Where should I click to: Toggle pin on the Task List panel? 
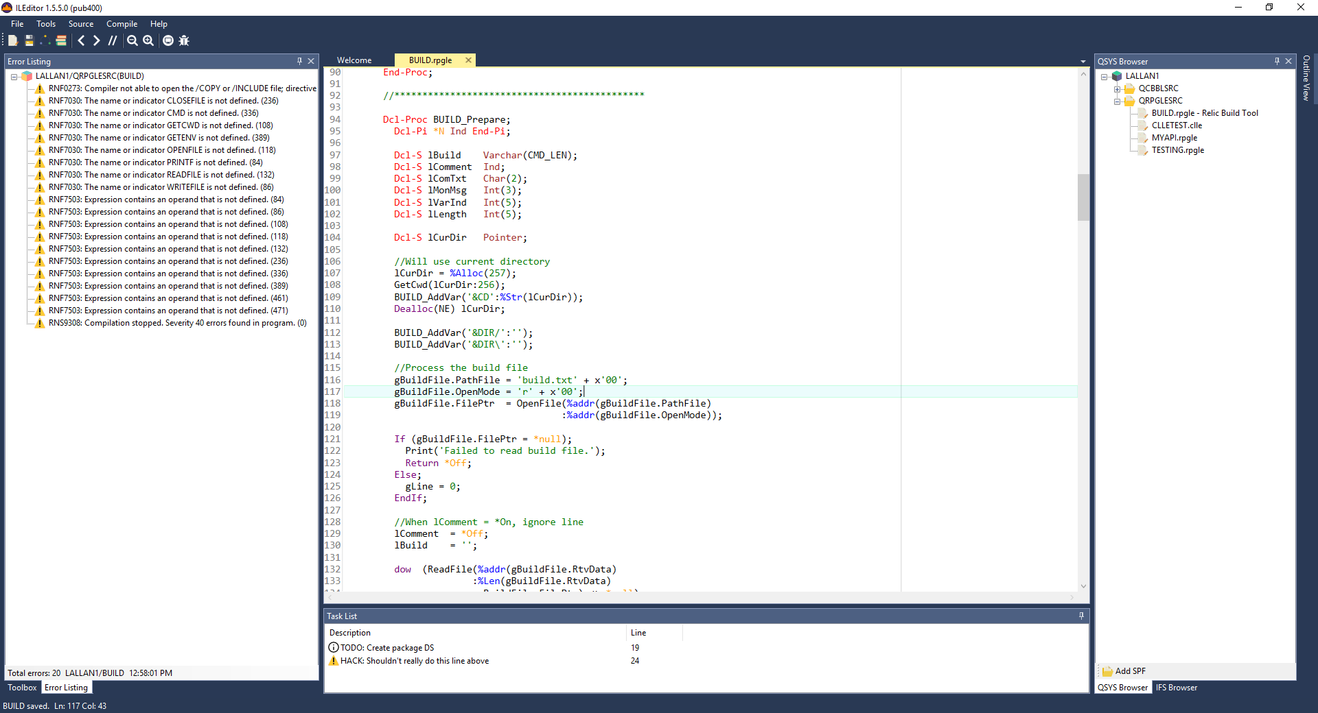1081,616
